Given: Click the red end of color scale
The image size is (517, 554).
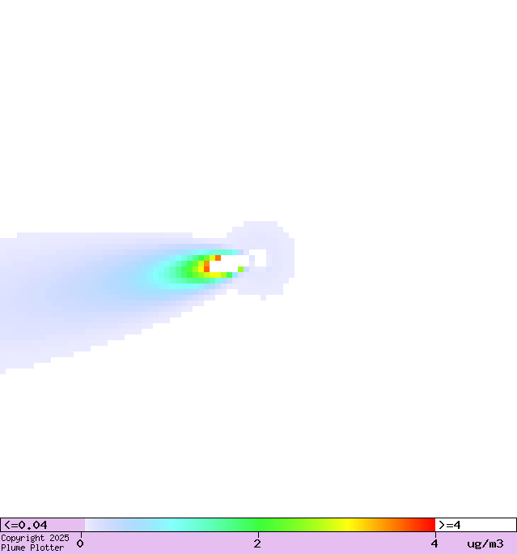Looking at the screenshot, I should [x=429, y=525].
